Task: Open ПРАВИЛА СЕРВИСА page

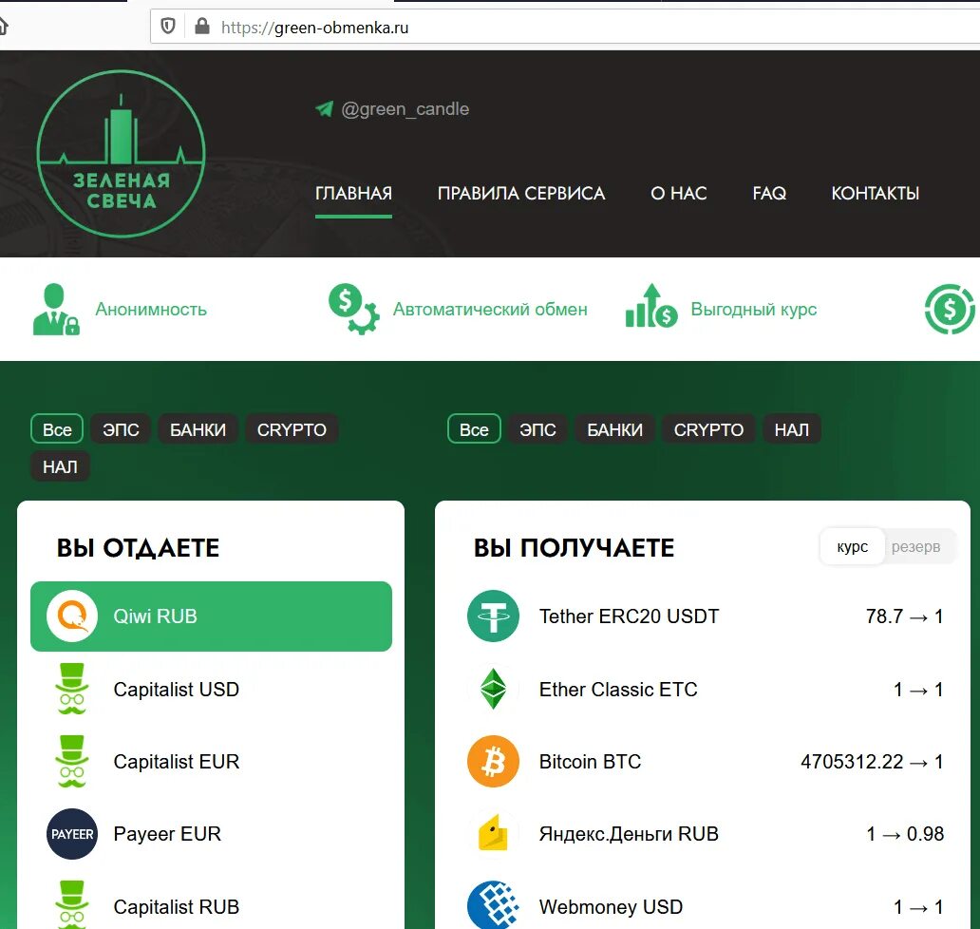Action: click(521, 193)
